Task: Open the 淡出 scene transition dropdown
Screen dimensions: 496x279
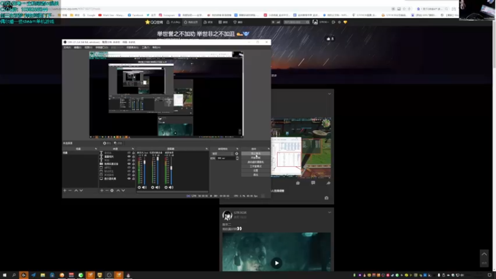Action: click(x=223, y=154)
